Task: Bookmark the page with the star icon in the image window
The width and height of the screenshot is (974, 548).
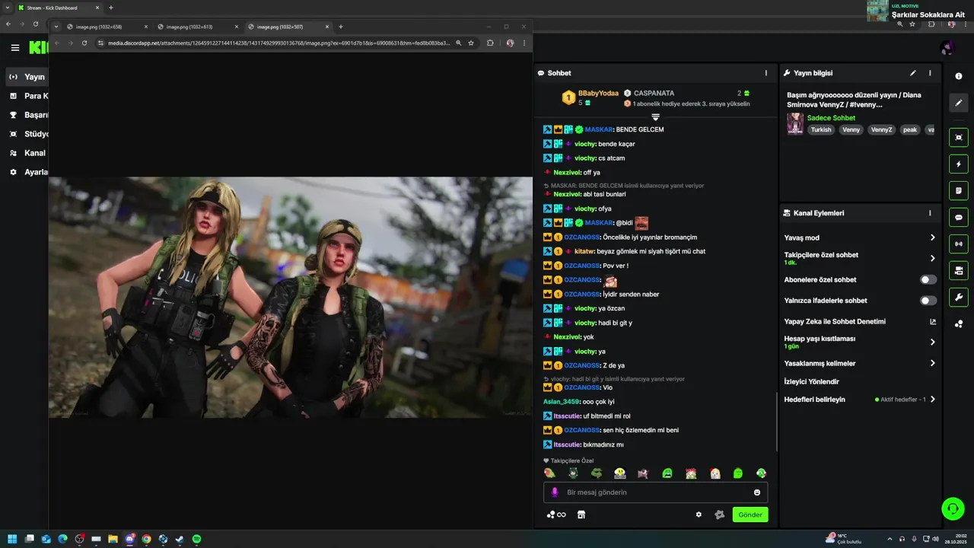Action: point(471,43)
